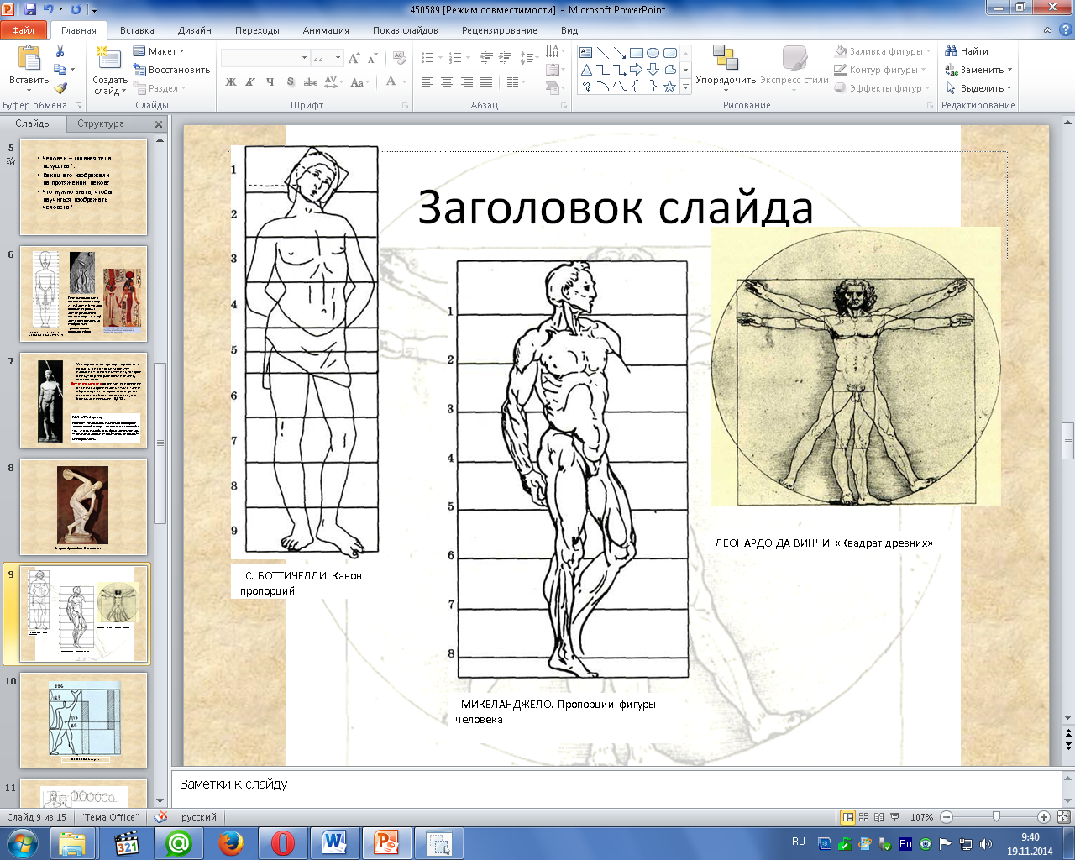Click the Format Painter brush icon

point(60,88)
